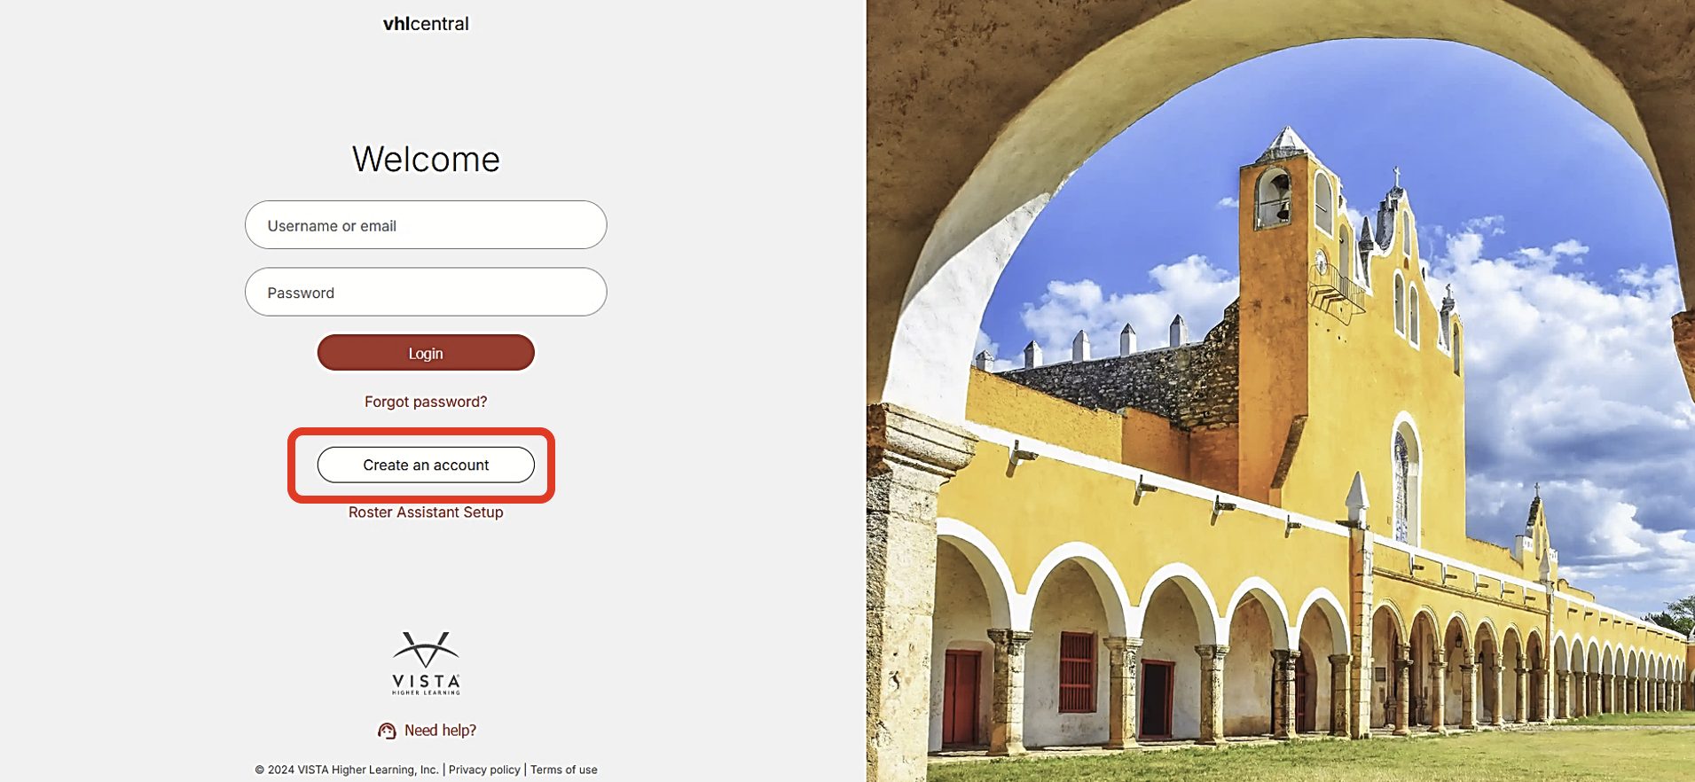Open the Forgot password? link
1695x782 pixels.
click(426, 402)
